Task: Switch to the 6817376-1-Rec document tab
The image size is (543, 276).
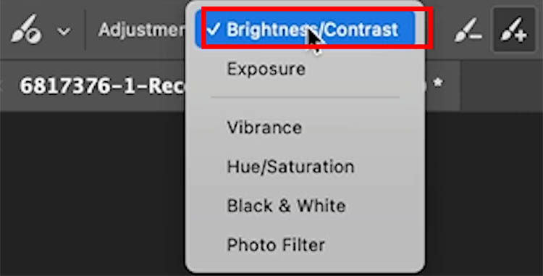Action: click(x=102, y=85)
